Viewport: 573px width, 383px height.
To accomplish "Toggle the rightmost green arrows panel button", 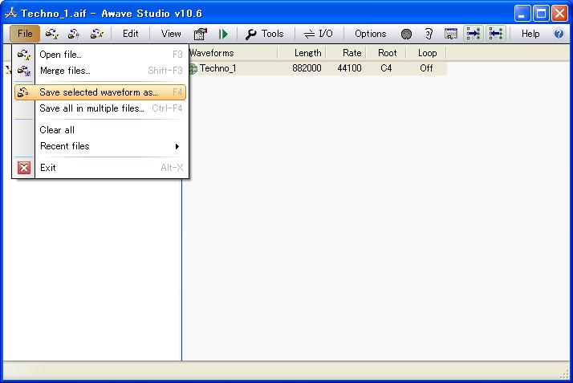I will point(495,34).
